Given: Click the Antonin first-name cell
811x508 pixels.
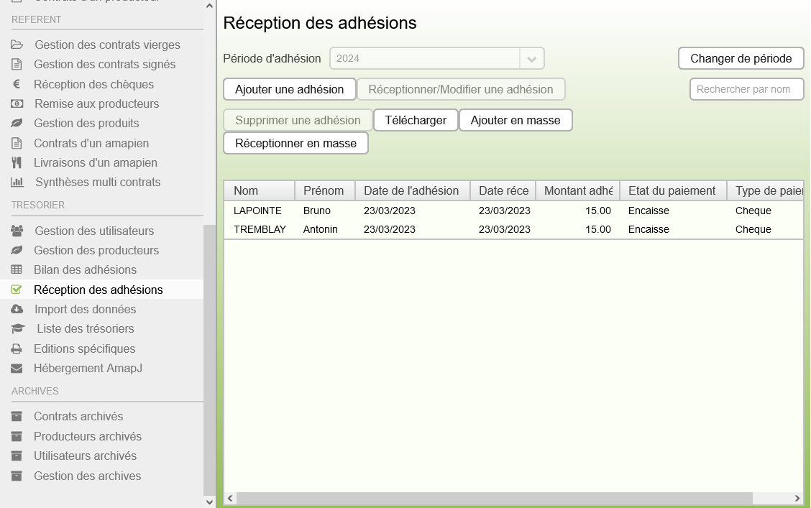Looking at the screenshot, I should tap(320, 229).
